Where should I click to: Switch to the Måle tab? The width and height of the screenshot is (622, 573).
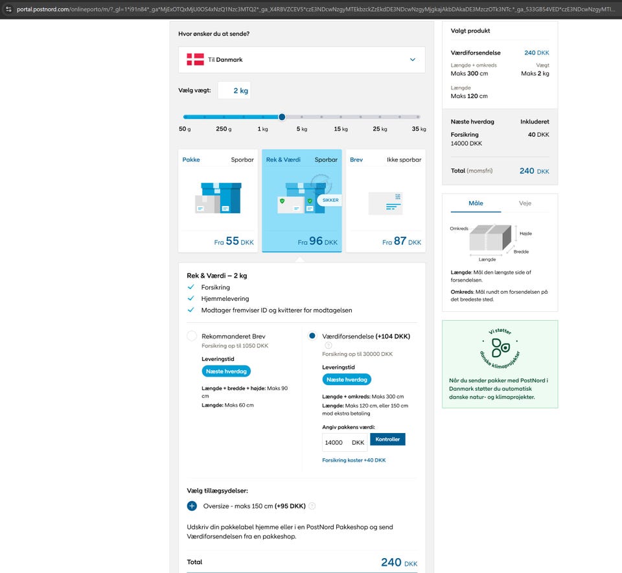click(476, 203)
